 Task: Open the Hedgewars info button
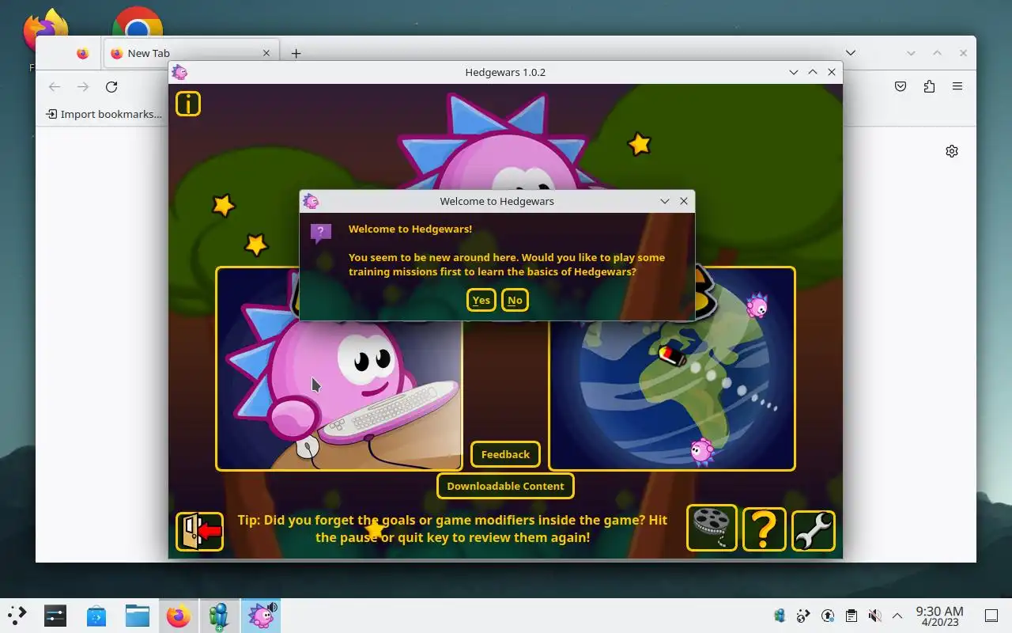pos(188,104)
